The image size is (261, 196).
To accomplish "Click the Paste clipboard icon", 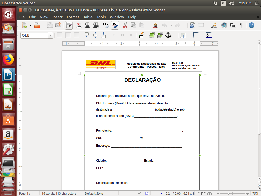I will pyautogui.click(x=142, y=25).
